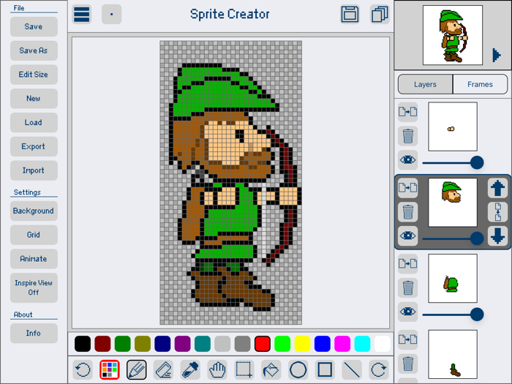Select the circle shape tool
This screenshot has height=384, width=512.
[x=298, y=370]
